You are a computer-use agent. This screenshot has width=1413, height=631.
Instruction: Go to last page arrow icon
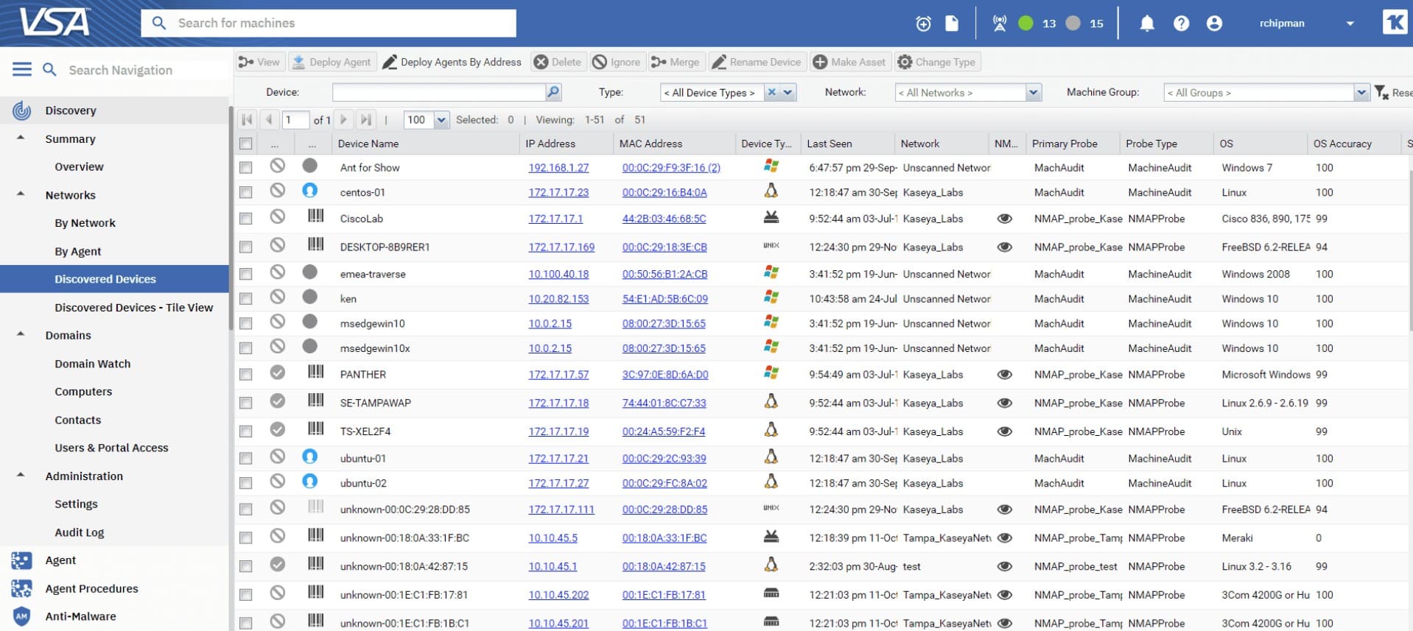[365, 119]
